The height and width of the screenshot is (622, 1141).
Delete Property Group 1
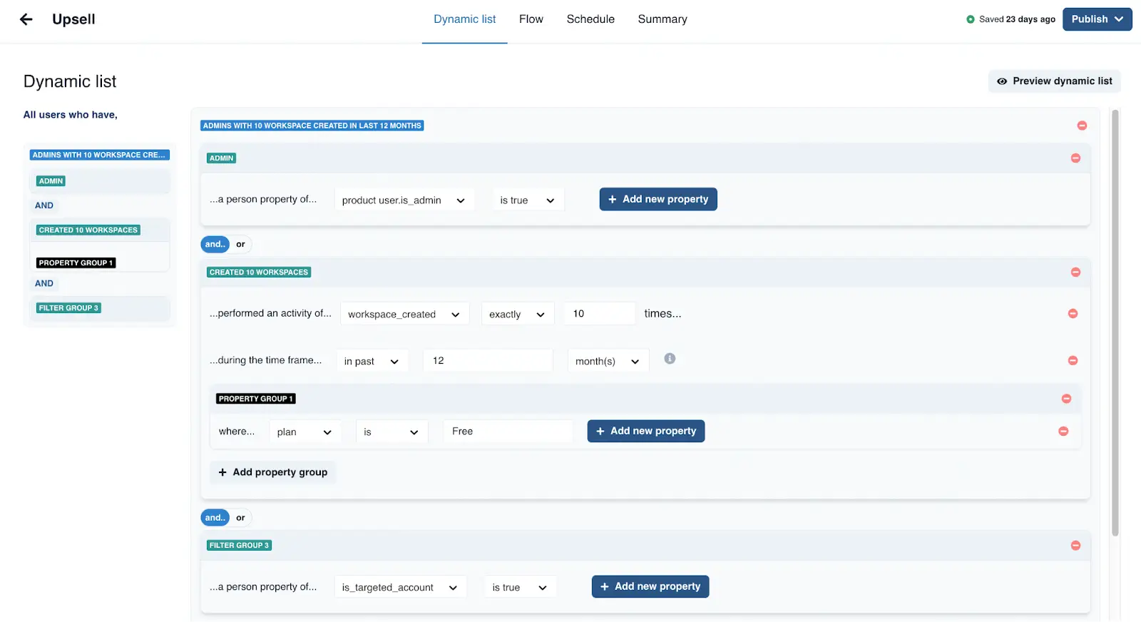point(1066,399)
